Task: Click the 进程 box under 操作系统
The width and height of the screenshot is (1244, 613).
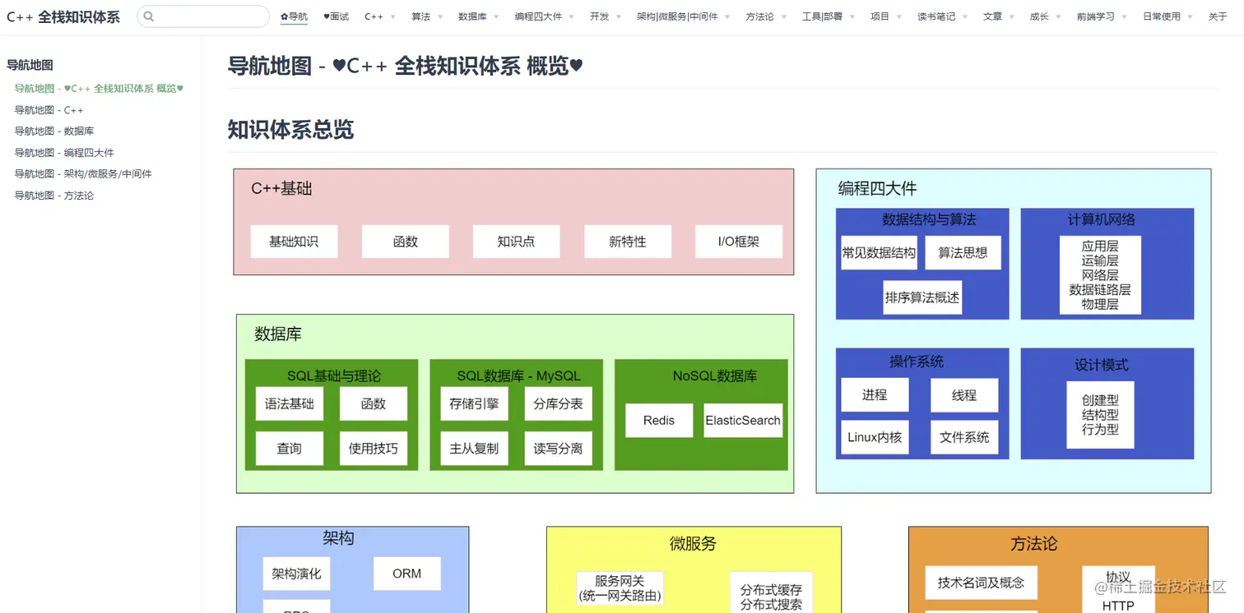Action: pyautogui.click(x=875, y=395)
